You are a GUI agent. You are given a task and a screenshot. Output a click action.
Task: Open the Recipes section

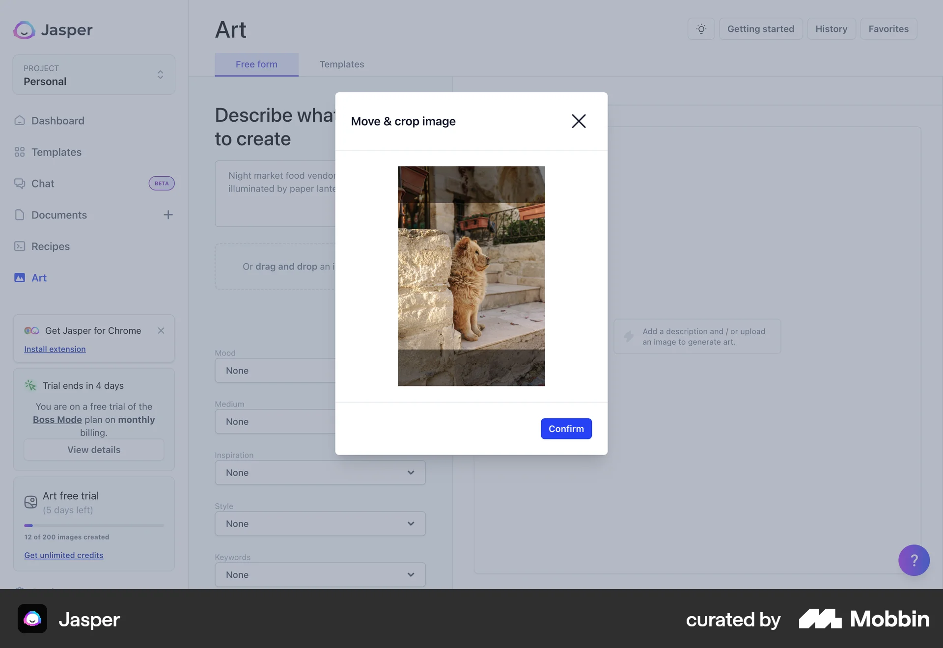point(50,246)
